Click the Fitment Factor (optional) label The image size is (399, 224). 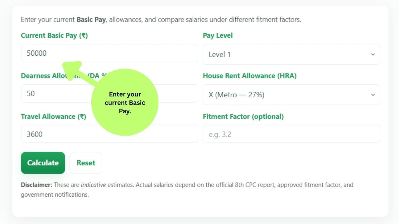tap(243, 117)
